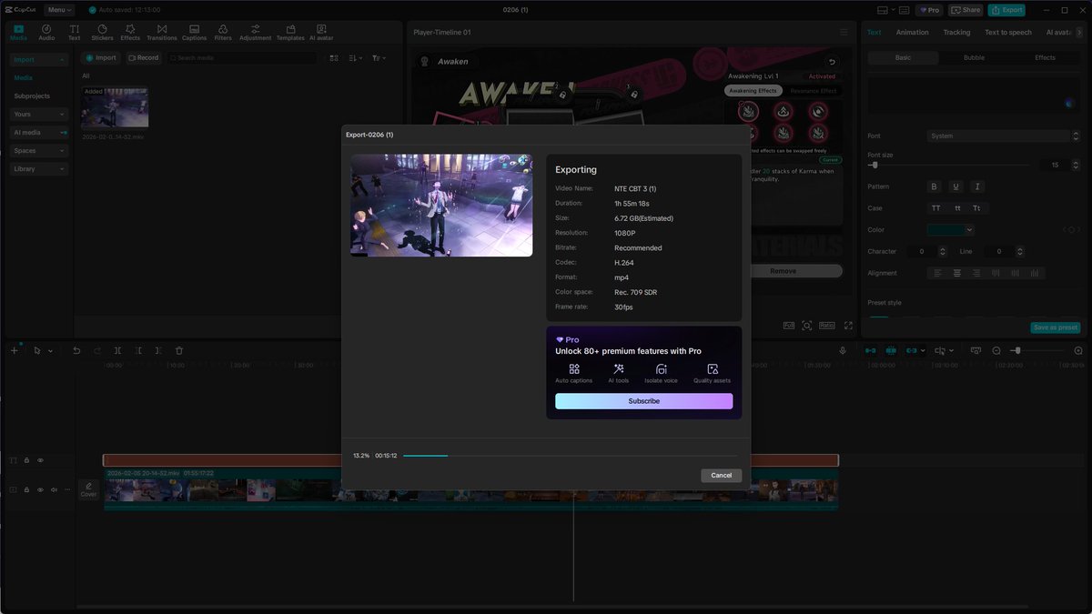Open the Menu dropdown

point(59,10)
